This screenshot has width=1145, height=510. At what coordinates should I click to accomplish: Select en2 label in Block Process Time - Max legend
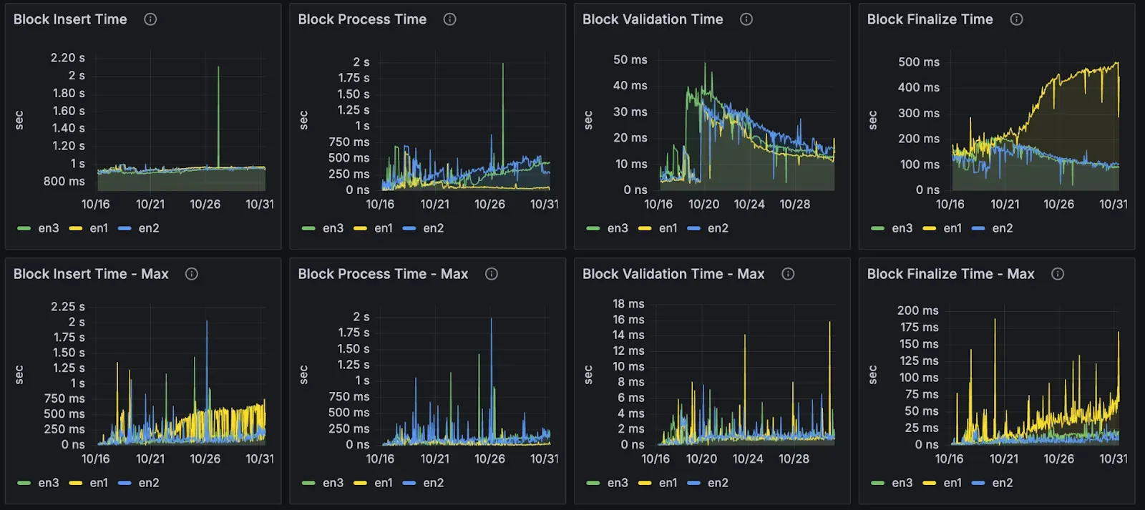433,483
